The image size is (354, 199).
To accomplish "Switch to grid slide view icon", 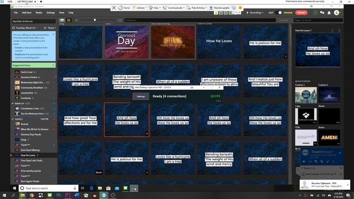I will click(x=69, y=20).
